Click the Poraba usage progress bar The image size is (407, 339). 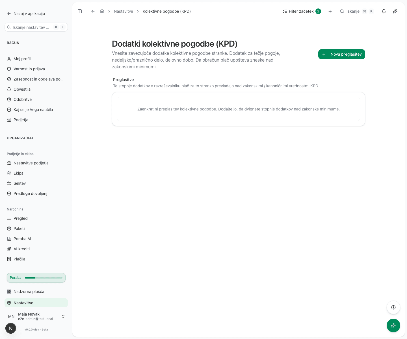(36, 278)
